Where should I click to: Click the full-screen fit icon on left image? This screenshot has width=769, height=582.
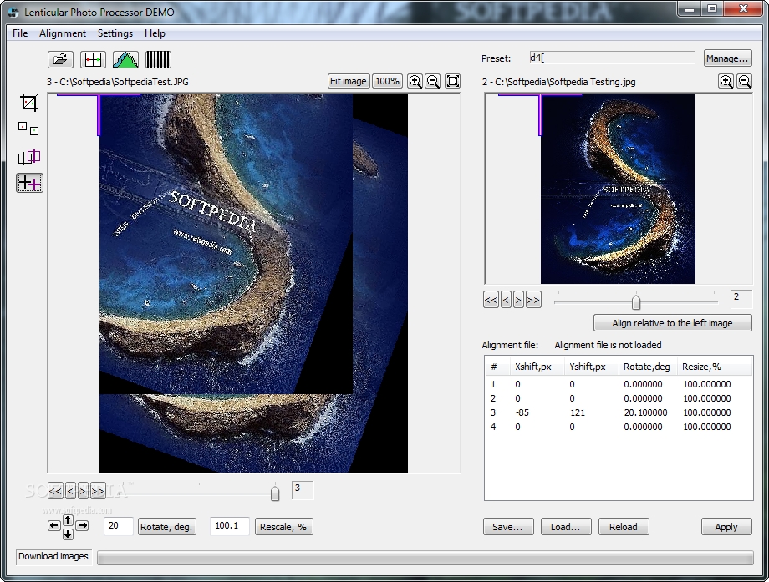[x=453, y=81]
